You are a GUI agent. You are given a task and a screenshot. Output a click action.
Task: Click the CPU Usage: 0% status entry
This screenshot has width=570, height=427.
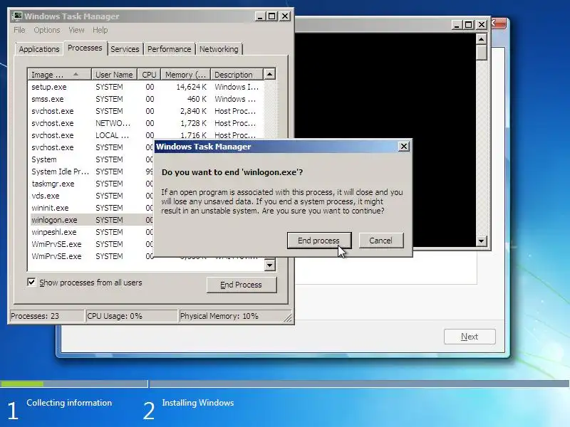[x=131, y=316]
